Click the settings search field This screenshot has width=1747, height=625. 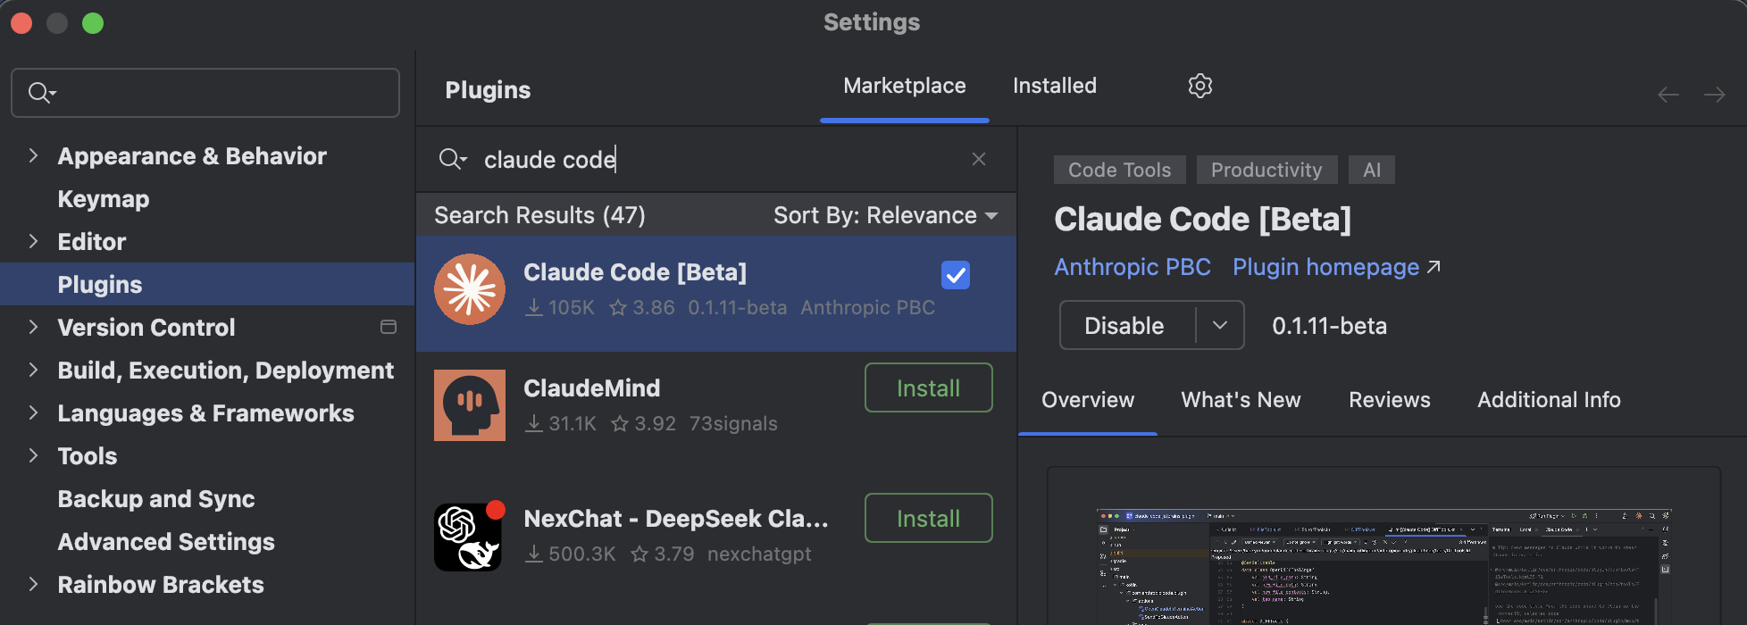205,93
